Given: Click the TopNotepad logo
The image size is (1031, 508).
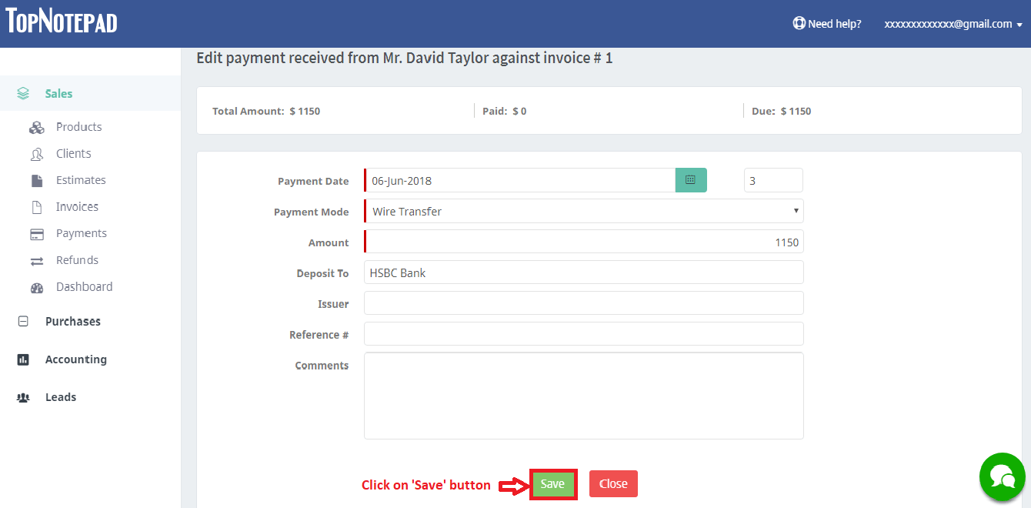Looking at the screenshot, I should (62, 21).
